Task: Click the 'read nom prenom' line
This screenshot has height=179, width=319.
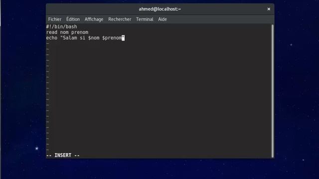Action: (67, 32)
